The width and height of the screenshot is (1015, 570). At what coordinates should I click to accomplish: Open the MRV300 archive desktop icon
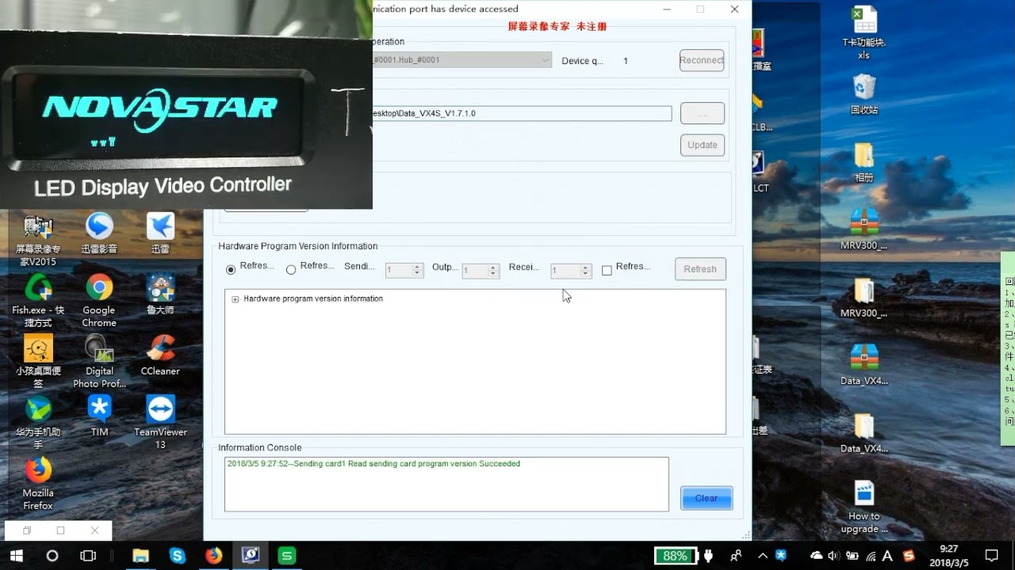(864, 230)
